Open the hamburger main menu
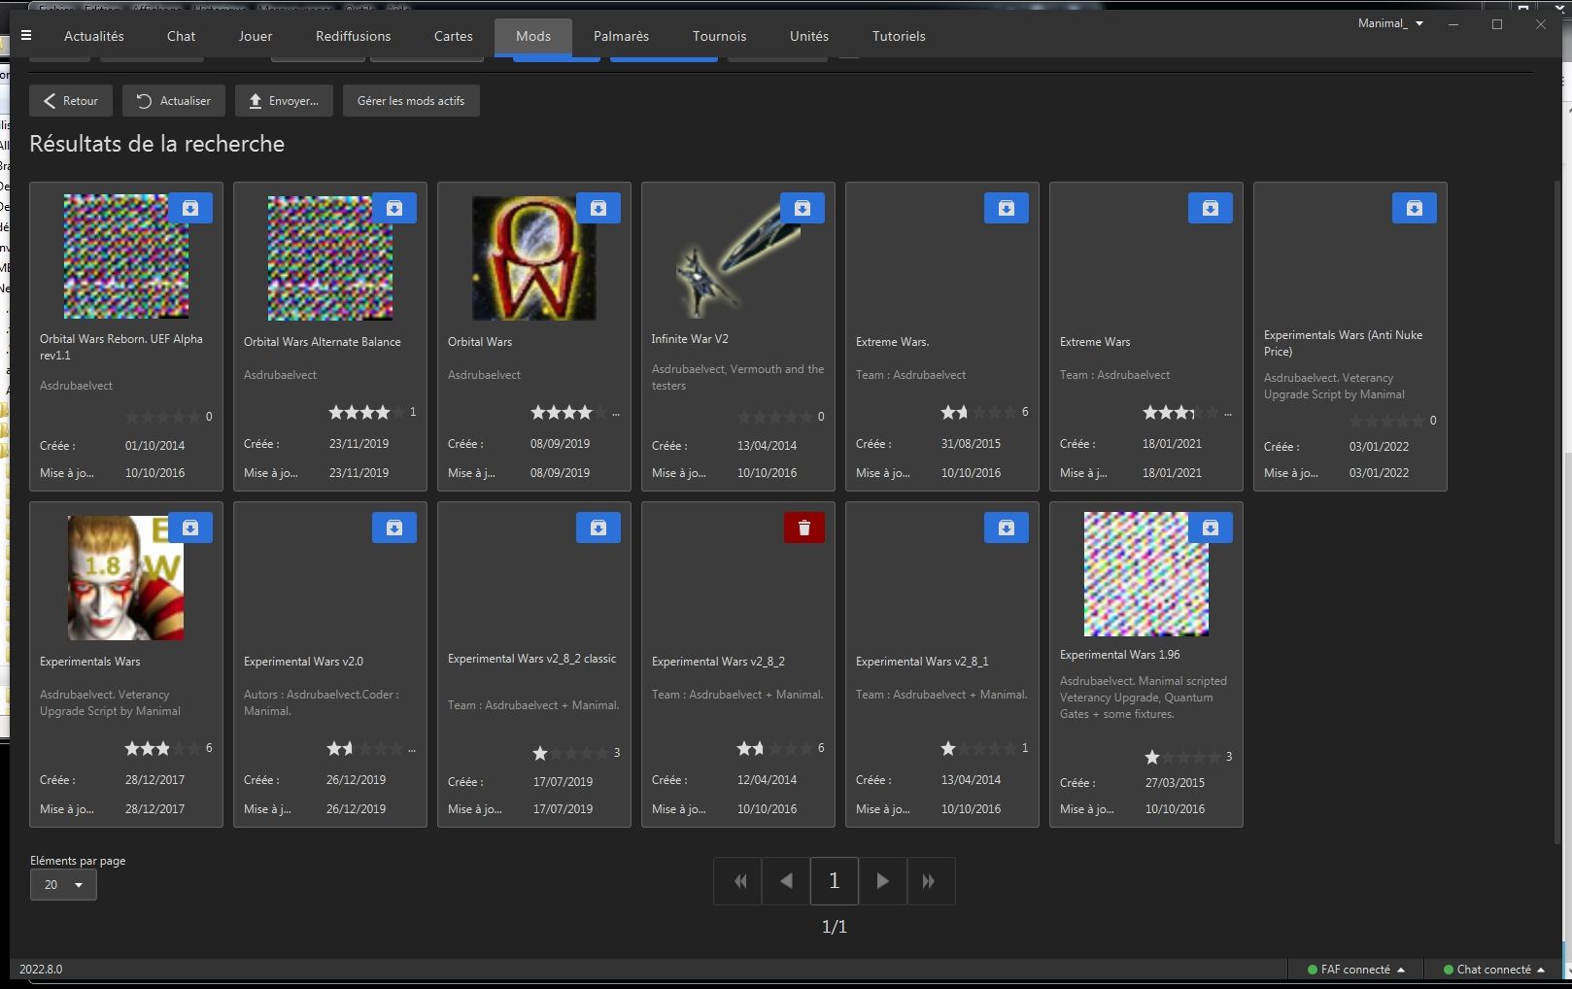This screenshot has width=1572, height=989. [26, 36]
